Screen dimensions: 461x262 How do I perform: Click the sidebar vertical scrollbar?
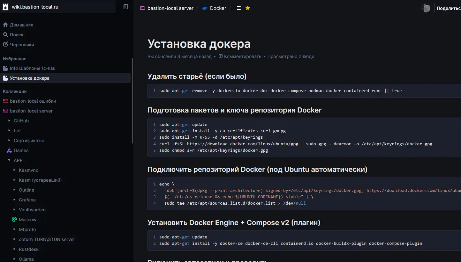[132, 100]
